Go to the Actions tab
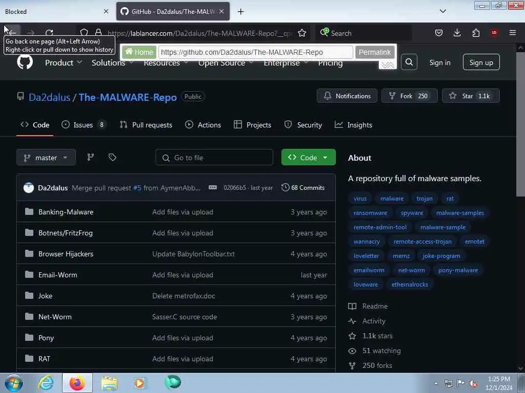 203,125
